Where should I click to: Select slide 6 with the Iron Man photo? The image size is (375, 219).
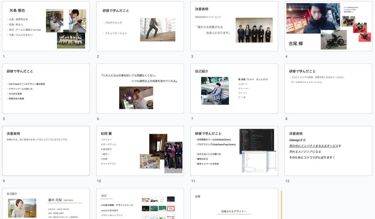pyautogui.click(x=140, y=89)
